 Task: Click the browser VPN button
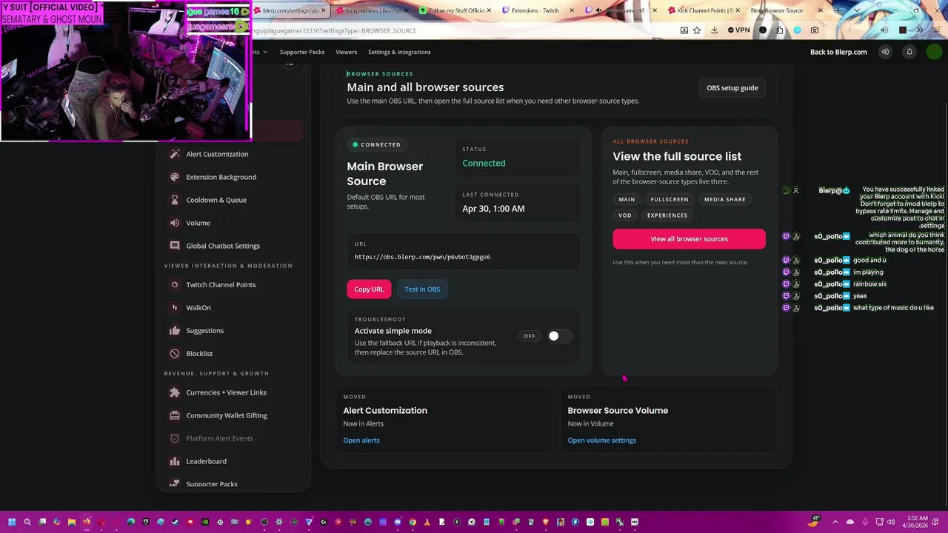(x=738, y=30)
